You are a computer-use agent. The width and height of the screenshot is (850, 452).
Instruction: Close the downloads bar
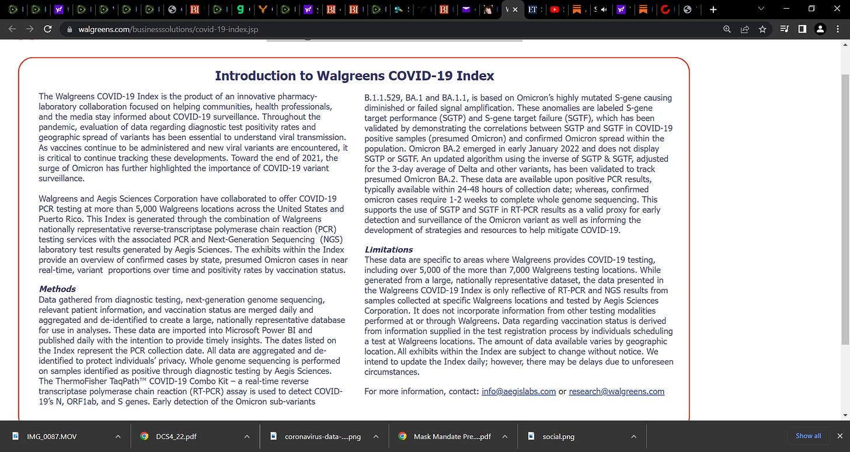[x=840, y=436]
